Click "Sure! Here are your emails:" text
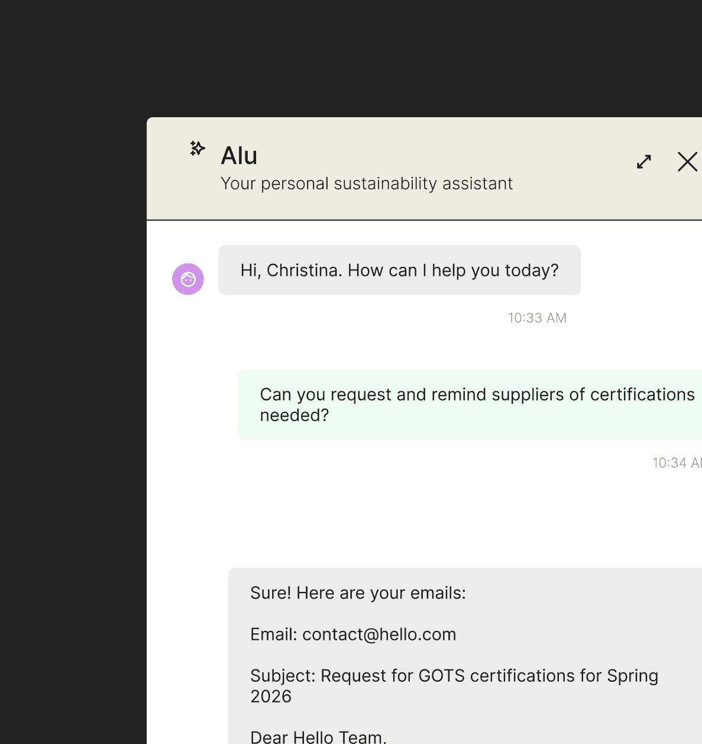This screenshot has height=744, width=702. (358, 592)
